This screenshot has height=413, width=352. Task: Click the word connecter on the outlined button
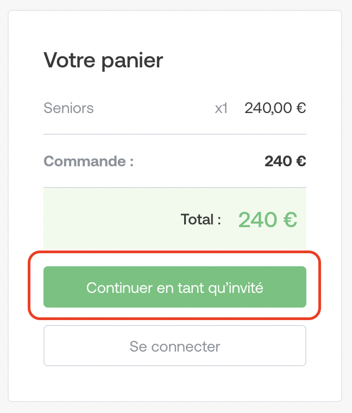click(x=186, y=346)
